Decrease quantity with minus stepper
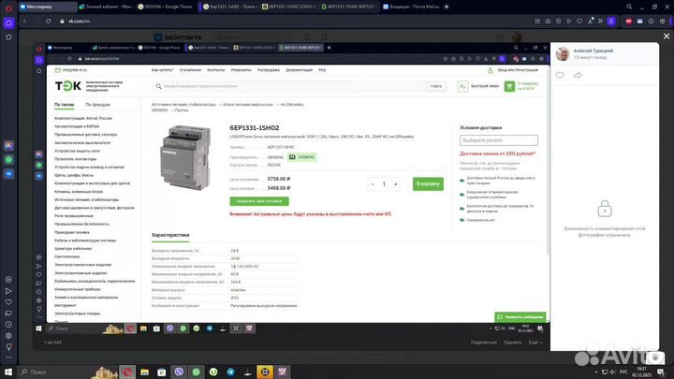Image resolution: width=674 pixels, height=379 pixels. point(373,184)
